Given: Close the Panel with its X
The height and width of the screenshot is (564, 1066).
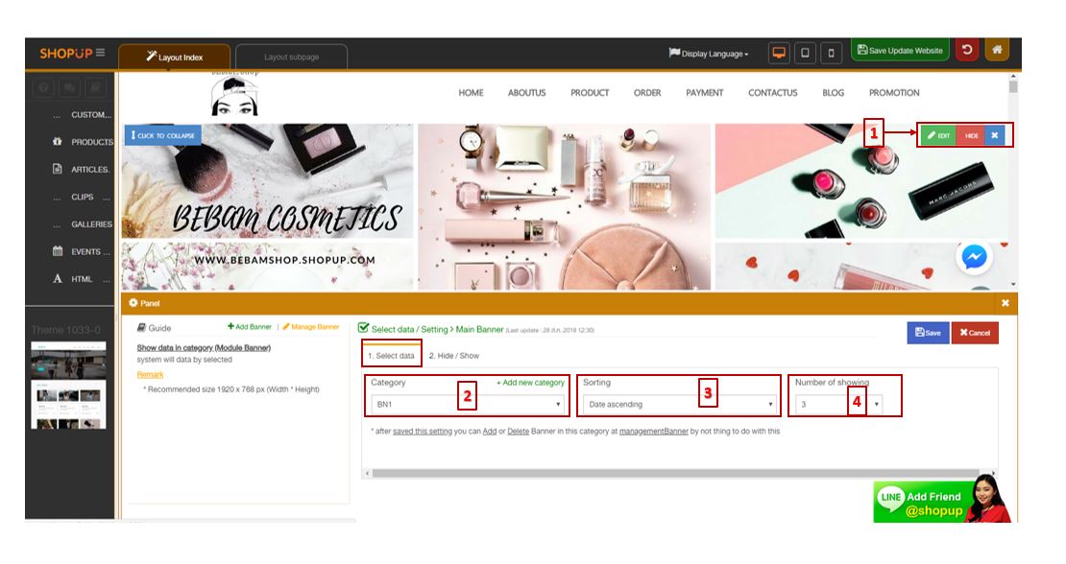Looking at the screenshot, I should coord(1005,303).
